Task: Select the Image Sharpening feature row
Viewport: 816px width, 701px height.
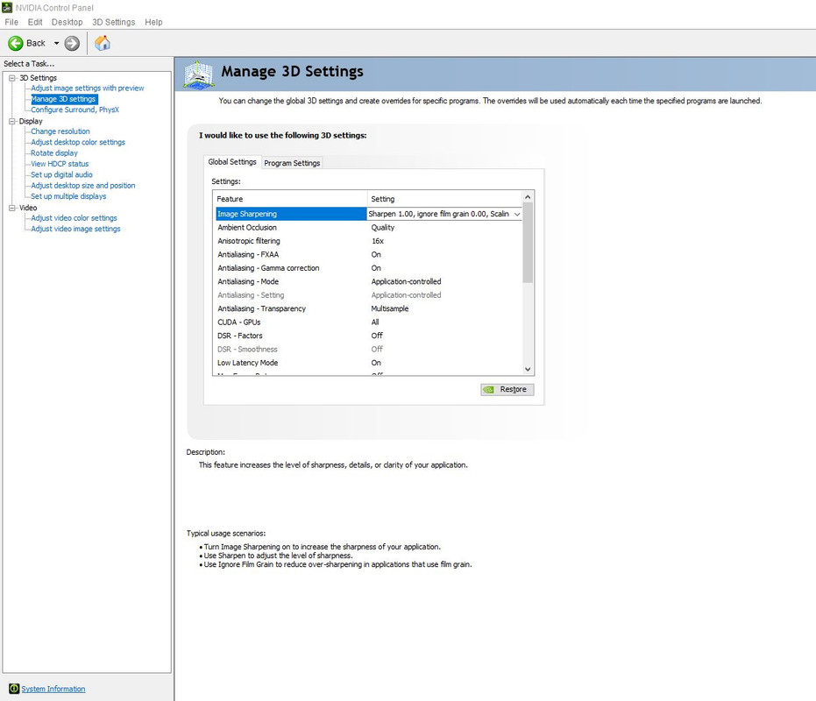Action: coord(291,214)
